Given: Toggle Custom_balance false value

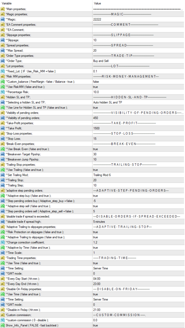Looking at the screenshot, I should pyautogui.click(x=138, y=82).
